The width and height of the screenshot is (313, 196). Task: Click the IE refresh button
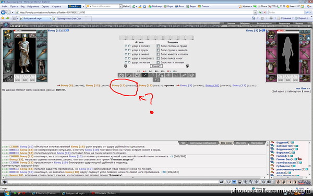(x=260, y=13)
